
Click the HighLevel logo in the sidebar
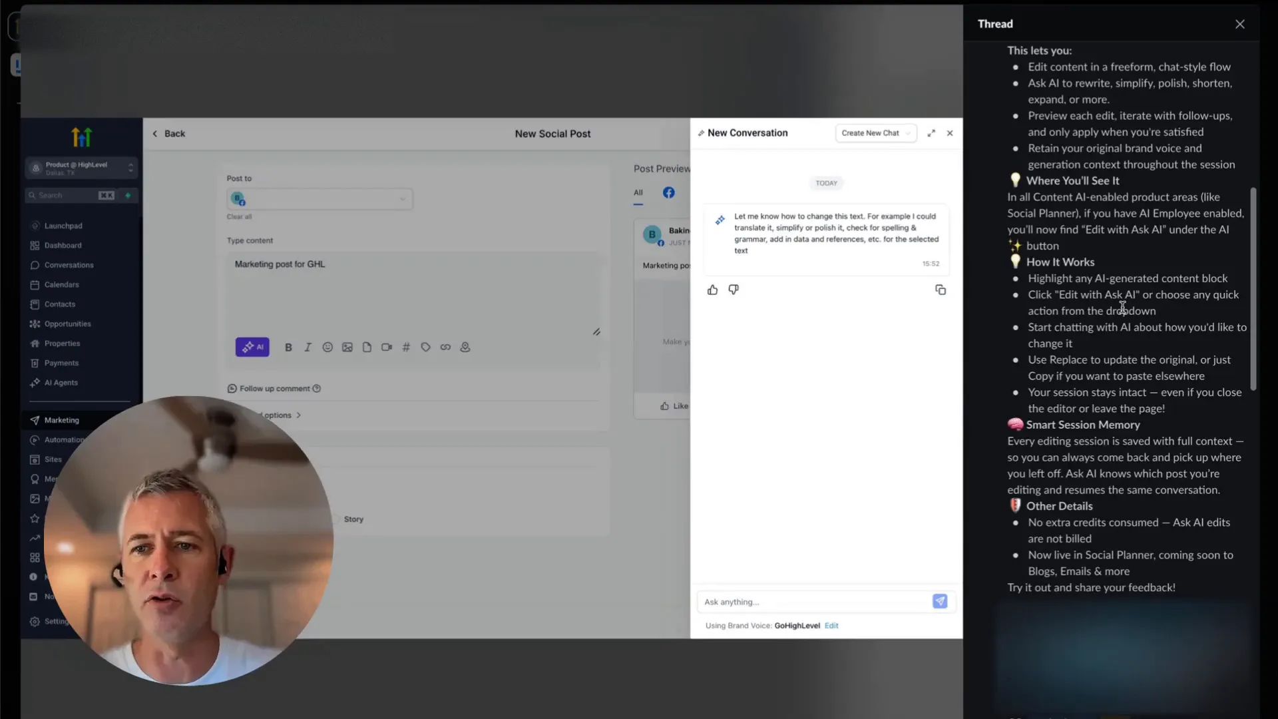point(81,137)
